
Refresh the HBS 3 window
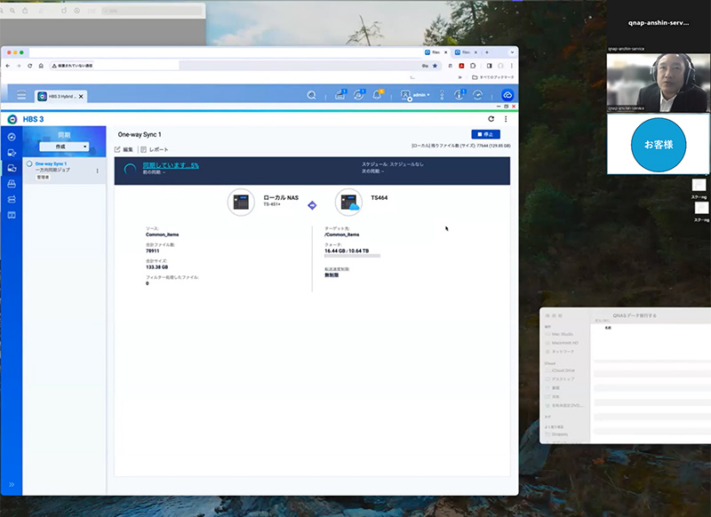(x=491, y=119)
